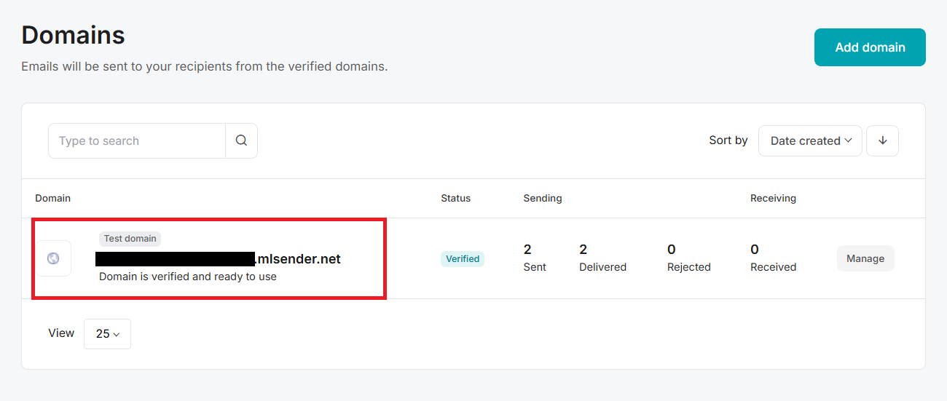Click the search magnifier icon

point(241,140)
